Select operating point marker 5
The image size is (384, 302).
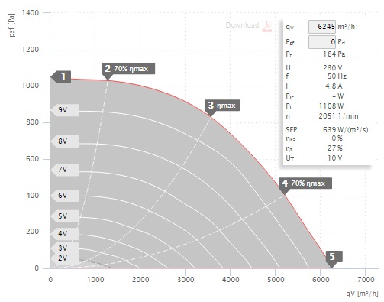click(x=334, y=256)
